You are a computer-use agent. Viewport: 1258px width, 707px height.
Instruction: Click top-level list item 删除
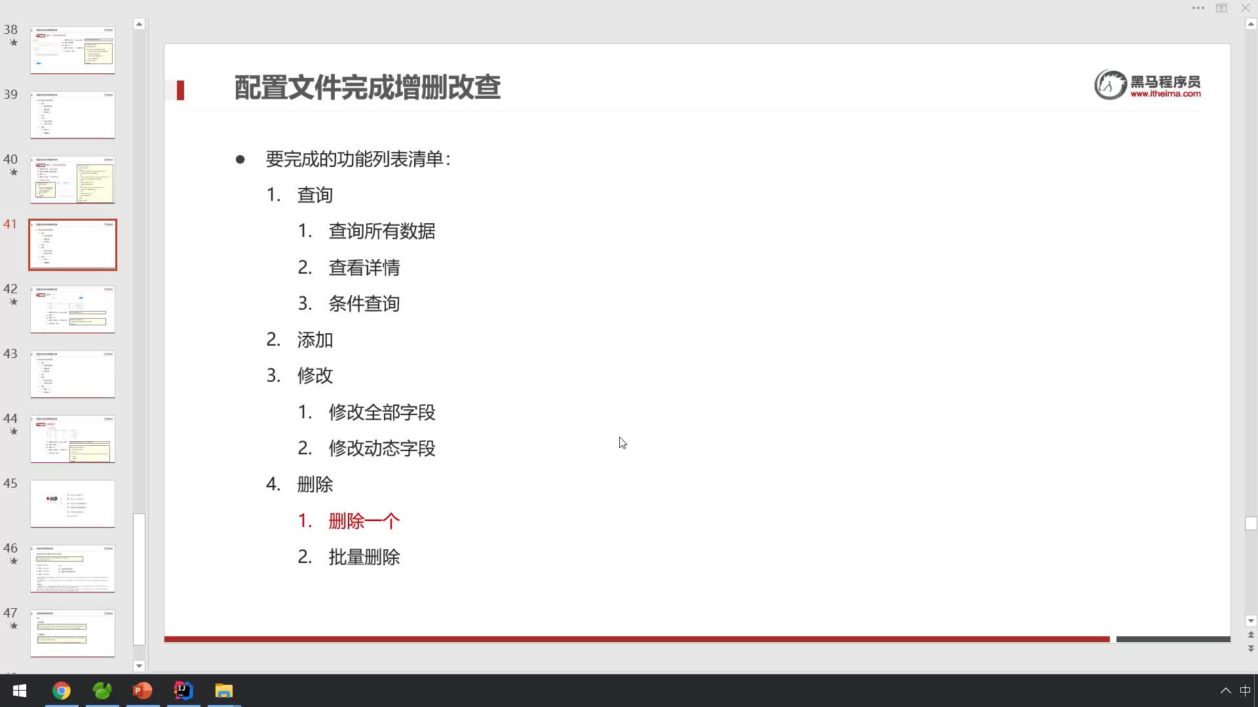[x=315, y=484]
